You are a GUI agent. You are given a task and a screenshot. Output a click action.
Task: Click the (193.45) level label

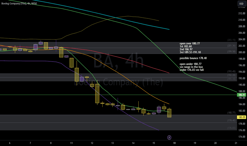click(x=231, y=71)
